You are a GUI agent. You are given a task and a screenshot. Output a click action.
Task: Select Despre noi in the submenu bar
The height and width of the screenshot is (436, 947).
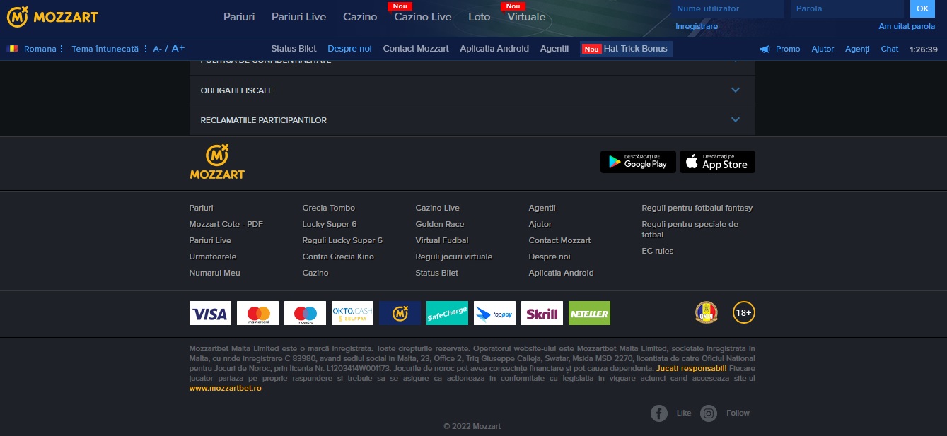[349, 49]
